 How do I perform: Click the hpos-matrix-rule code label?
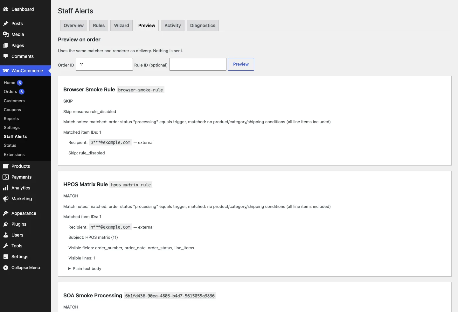[131, 185]
